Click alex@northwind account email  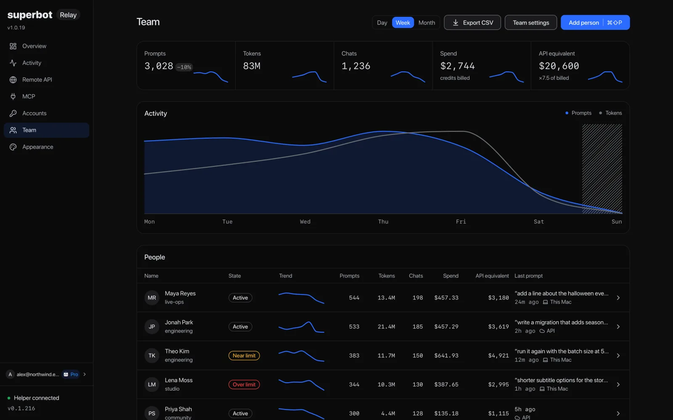click(38, 374)
